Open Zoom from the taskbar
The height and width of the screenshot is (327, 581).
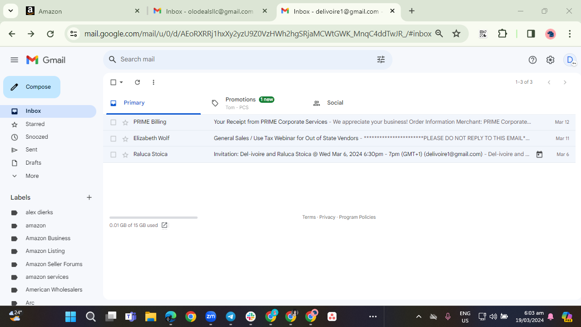click(x=211, y=317)
